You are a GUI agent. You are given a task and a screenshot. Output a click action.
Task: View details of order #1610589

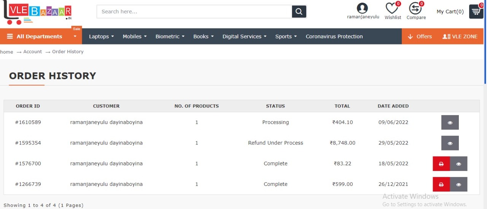click(450, 123)
